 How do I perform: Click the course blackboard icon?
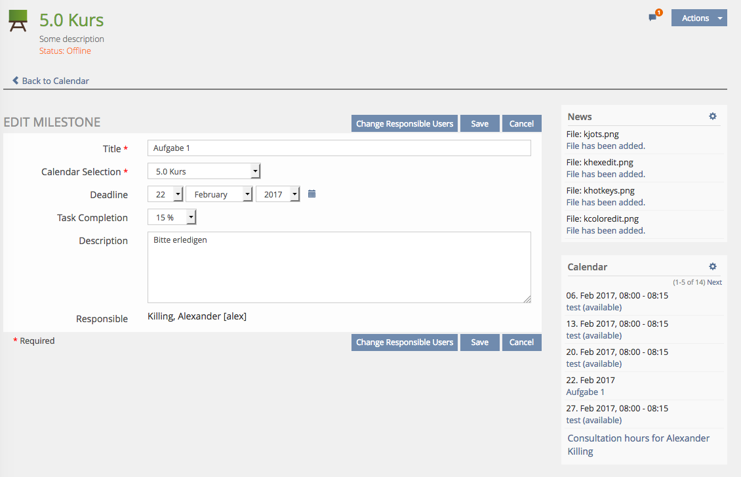point(18,21)
